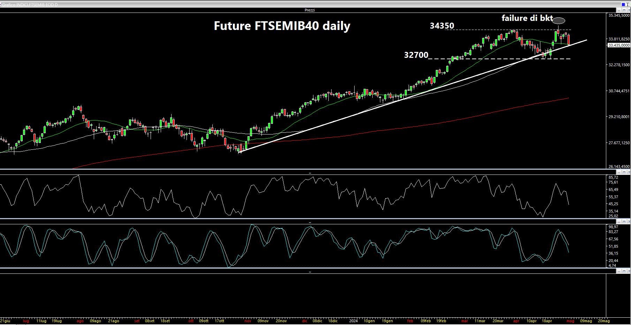Click the red 'nov' month marker
The image size is (631, 325).
point(248,321)
